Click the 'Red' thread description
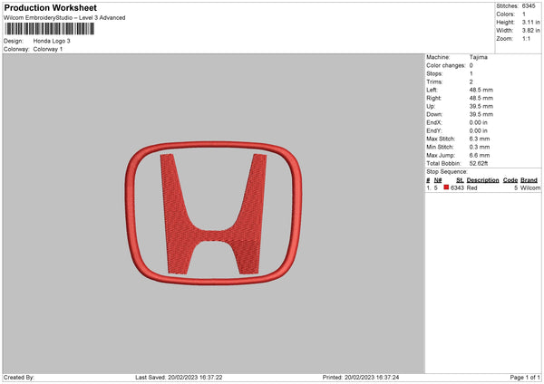The width and height of the screenshot is (544, 384). coord(471,187)
